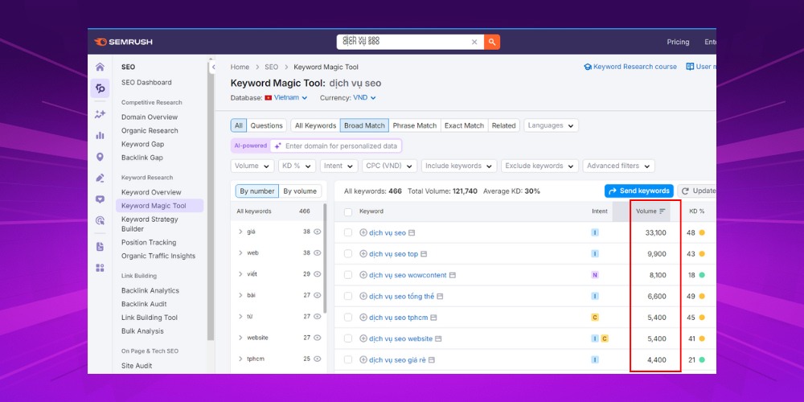The height and width of the screenshot is (402, 804).
Task: Clear the search box with X icon
Action: coord(474,42)
